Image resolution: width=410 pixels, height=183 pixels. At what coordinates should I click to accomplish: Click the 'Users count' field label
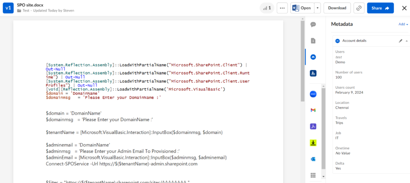[x=345, y=88]
